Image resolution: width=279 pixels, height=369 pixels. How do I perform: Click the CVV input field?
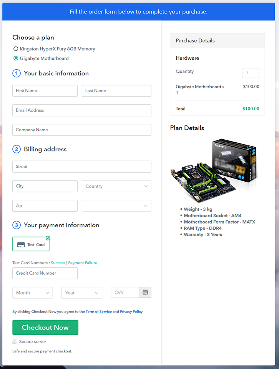click(125, 292)
